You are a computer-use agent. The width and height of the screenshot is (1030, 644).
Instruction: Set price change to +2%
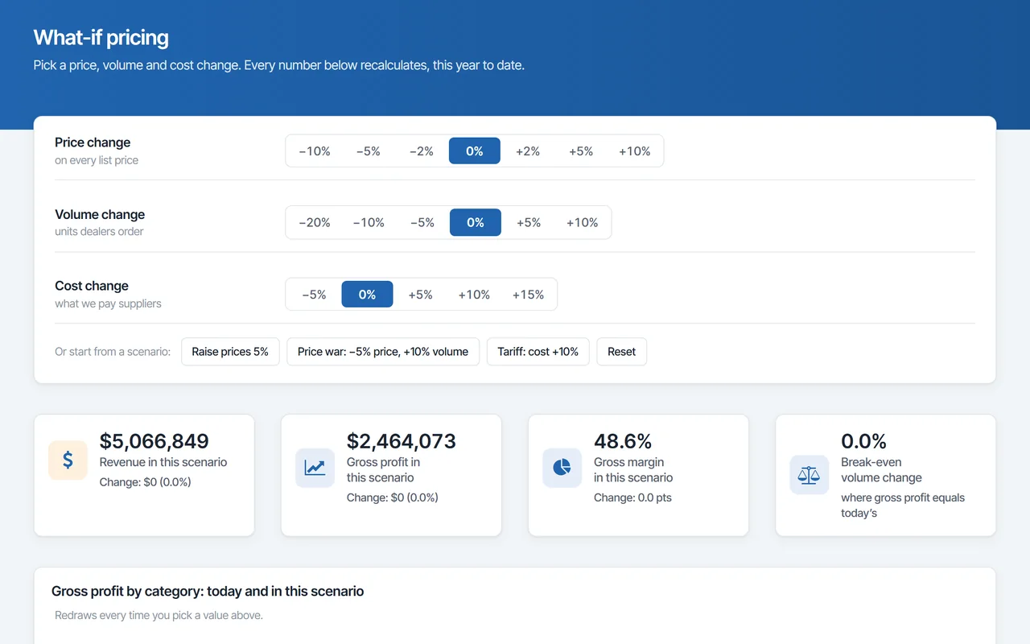528,151
